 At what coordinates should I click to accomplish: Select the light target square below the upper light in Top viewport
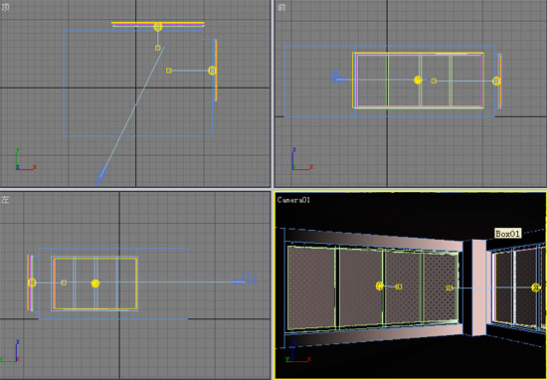tap(158, 48)
